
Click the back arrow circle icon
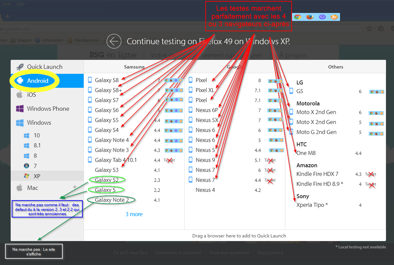pos(114,41)
